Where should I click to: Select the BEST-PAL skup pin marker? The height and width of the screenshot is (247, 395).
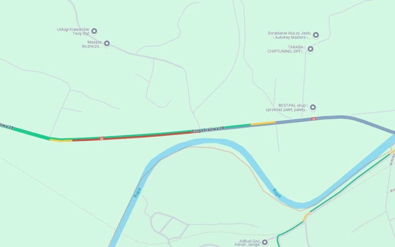[312, 108]
